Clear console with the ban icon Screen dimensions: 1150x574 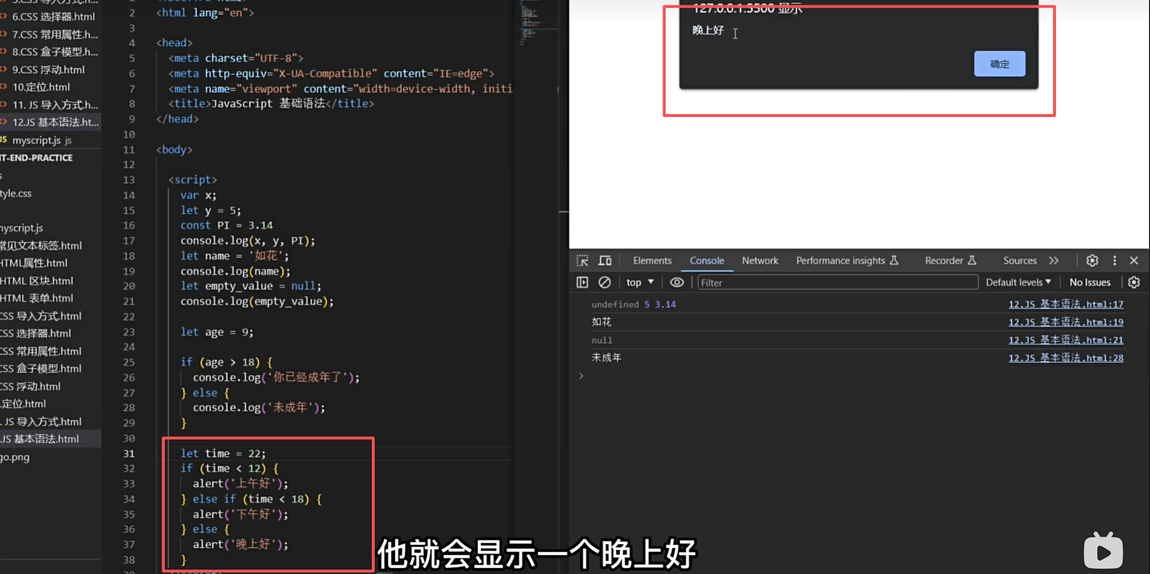(605, 282)
